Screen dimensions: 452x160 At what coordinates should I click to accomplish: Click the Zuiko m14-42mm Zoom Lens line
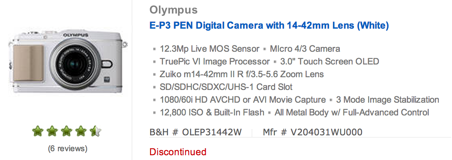(x=242, y=74)
